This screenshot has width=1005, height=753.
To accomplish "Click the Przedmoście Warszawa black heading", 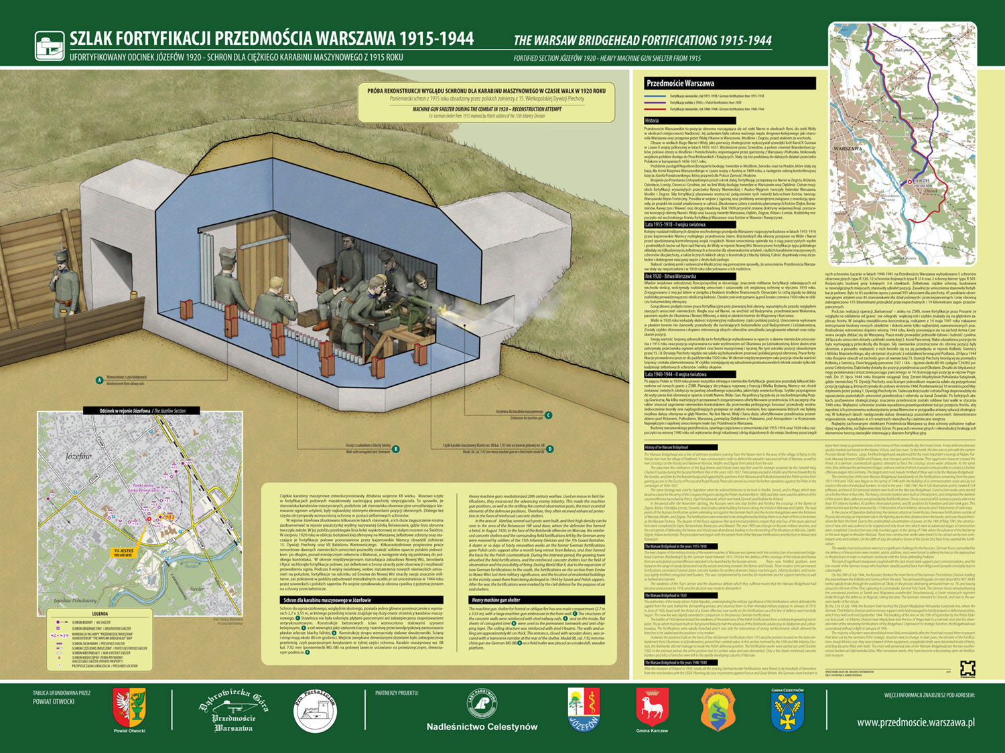I will pyautogui.click(x=730, y=84).
